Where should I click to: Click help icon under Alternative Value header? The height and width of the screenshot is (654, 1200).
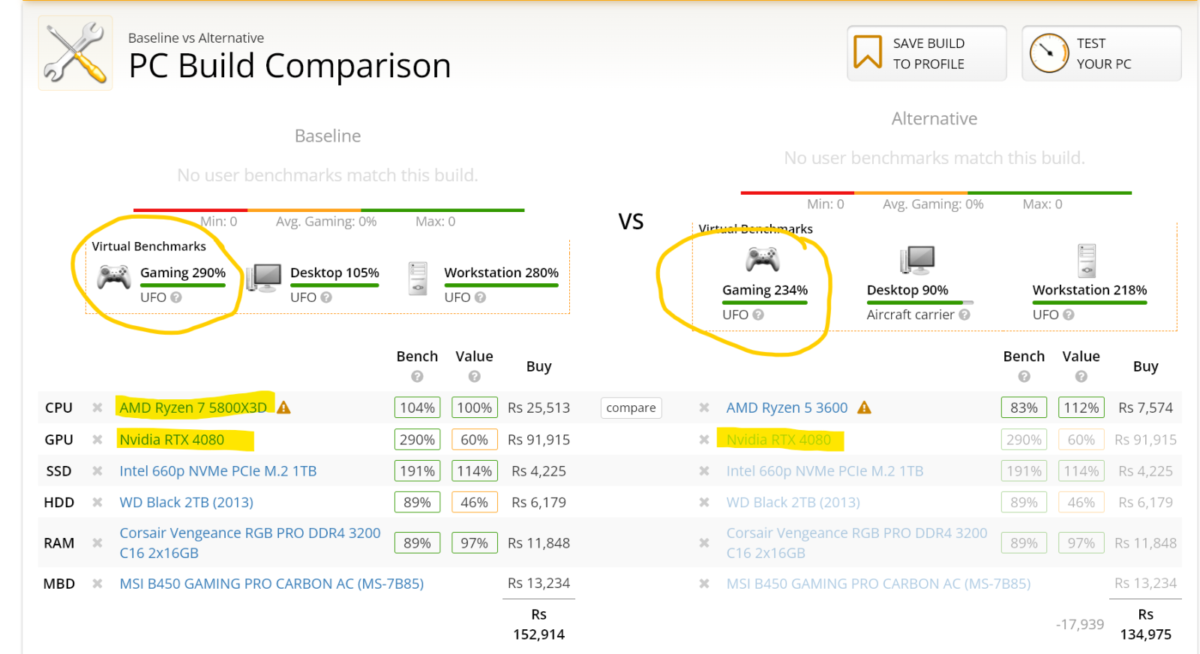[x=1081, y=376]
